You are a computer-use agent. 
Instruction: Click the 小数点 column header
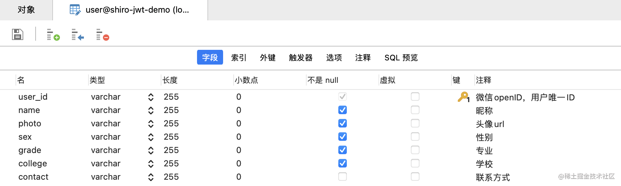tap(246, 80)
